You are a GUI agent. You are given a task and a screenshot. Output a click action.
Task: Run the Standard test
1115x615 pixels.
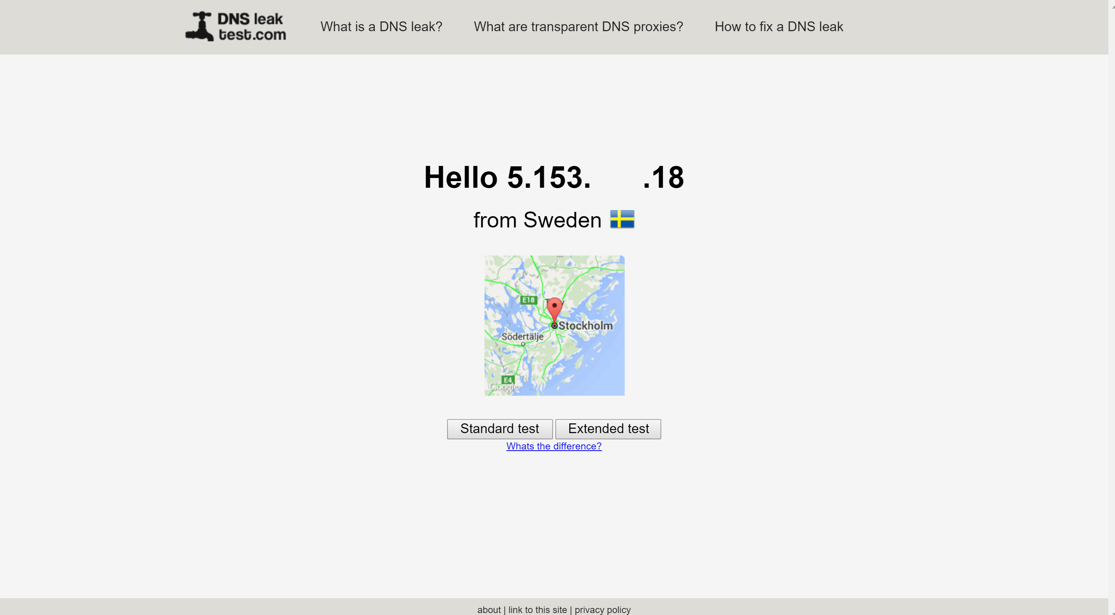click(500, 428)
